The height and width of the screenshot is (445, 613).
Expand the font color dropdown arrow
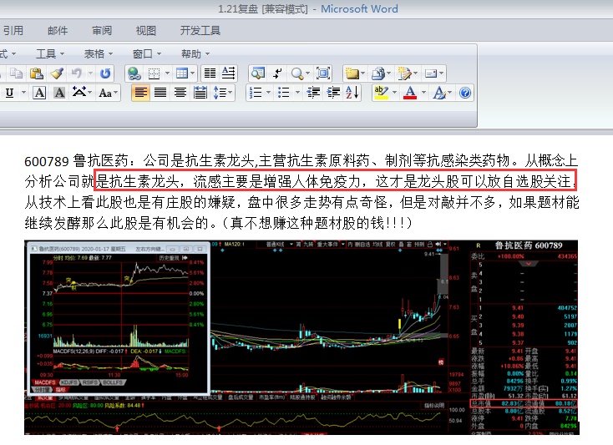[x=423, y=93]
